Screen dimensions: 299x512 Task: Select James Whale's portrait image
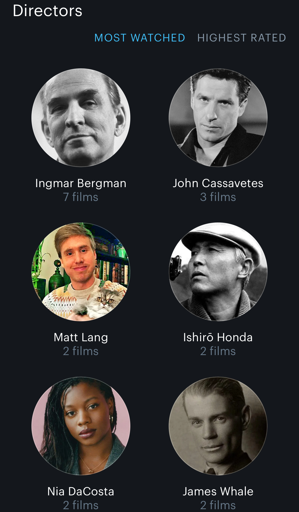coord(218,426)
